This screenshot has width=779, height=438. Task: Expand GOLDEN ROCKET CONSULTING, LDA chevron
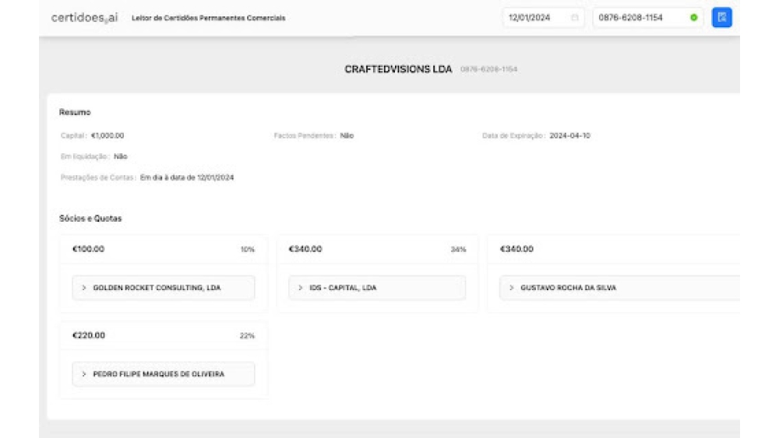click(84, 288)
